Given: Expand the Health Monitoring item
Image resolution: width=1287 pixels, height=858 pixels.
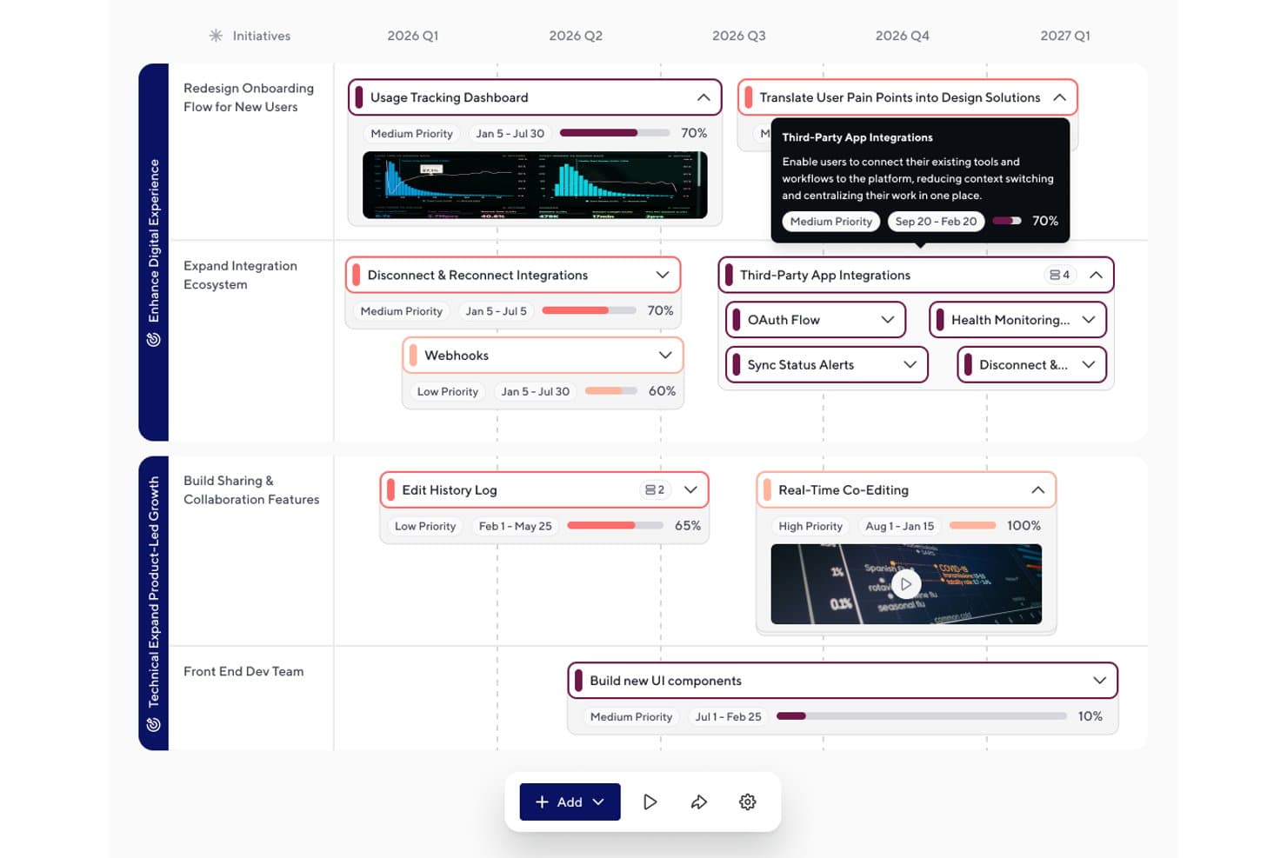Looking at the screenshot, I should click(x=1089, y=320).
